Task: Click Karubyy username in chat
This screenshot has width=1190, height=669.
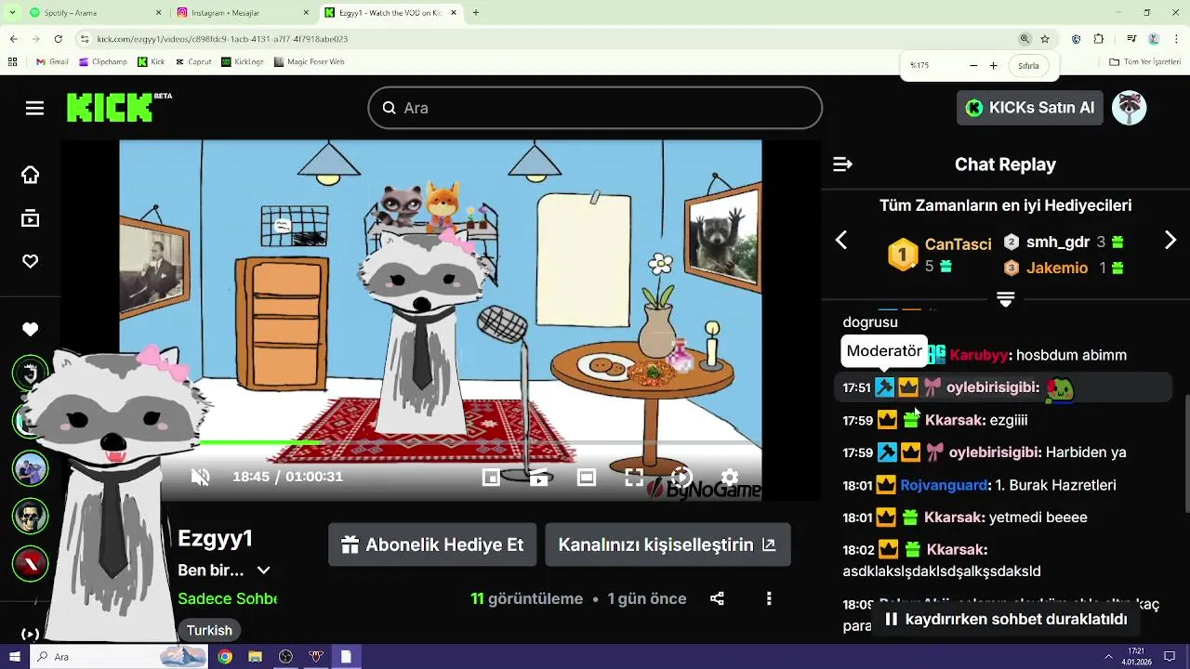Action: click(x=979, y=356)
